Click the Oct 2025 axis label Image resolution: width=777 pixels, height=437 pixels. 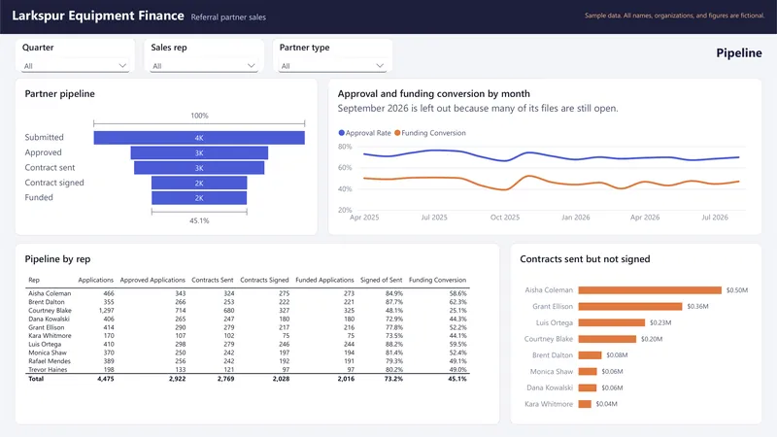[x=505, y=217]
